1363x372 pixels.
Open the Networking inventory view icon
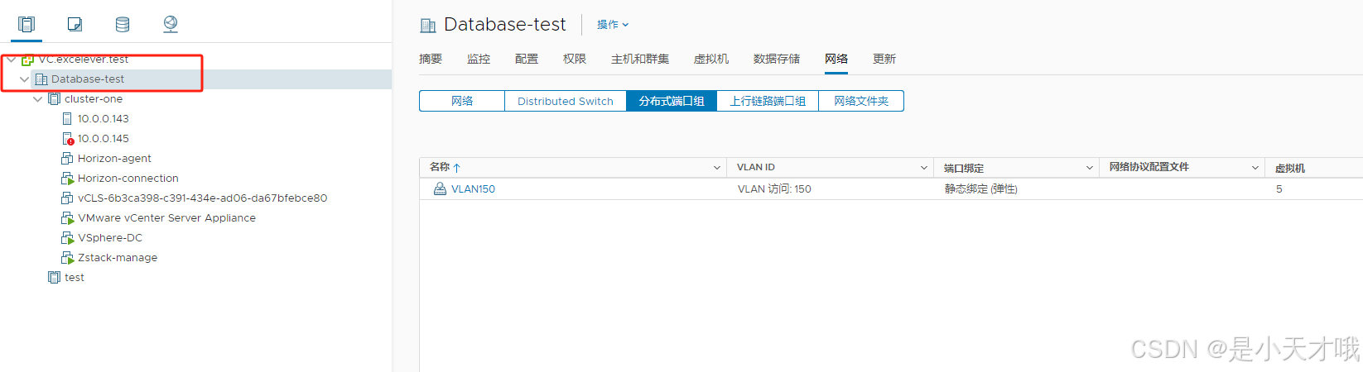coord(171,24)
